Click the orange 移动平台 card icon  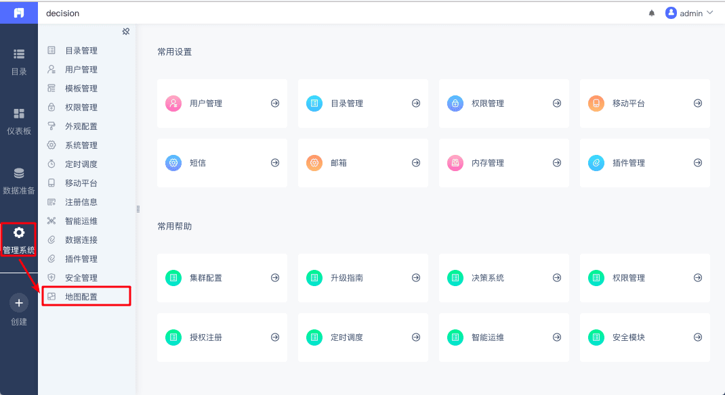coord(596,103)
